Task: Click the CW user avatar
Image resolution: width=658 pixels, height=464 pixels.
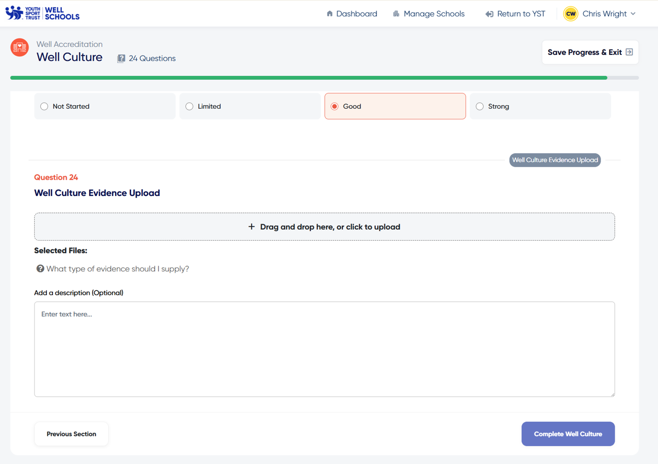Action: pyautogui.click(x=570, y=13)
